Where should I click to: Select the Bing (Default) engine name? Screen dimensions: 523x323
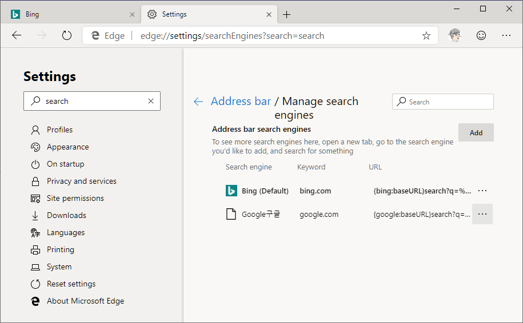[265, 191]
